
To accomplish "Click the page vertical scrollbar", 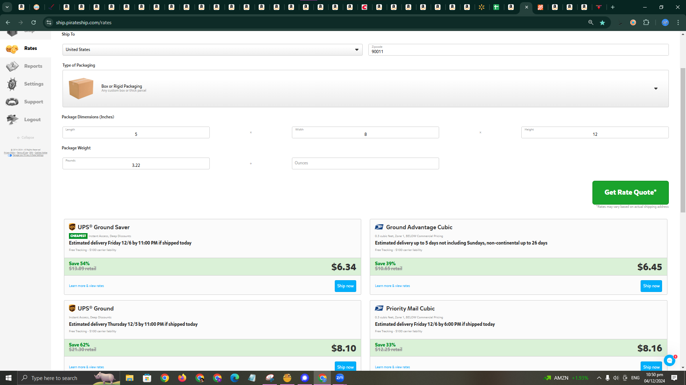I will click(683, 140).
